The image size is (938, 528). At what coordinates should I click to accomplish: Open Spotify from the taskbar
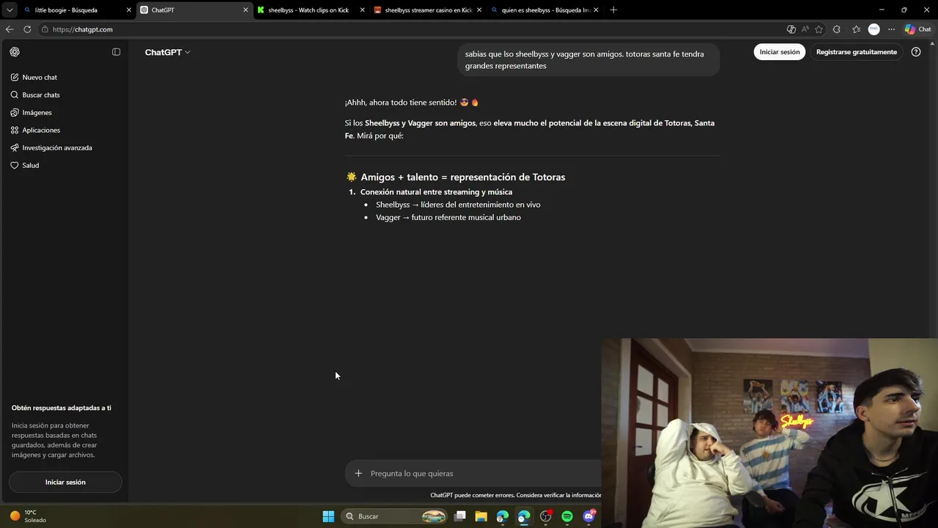[567, 516]
